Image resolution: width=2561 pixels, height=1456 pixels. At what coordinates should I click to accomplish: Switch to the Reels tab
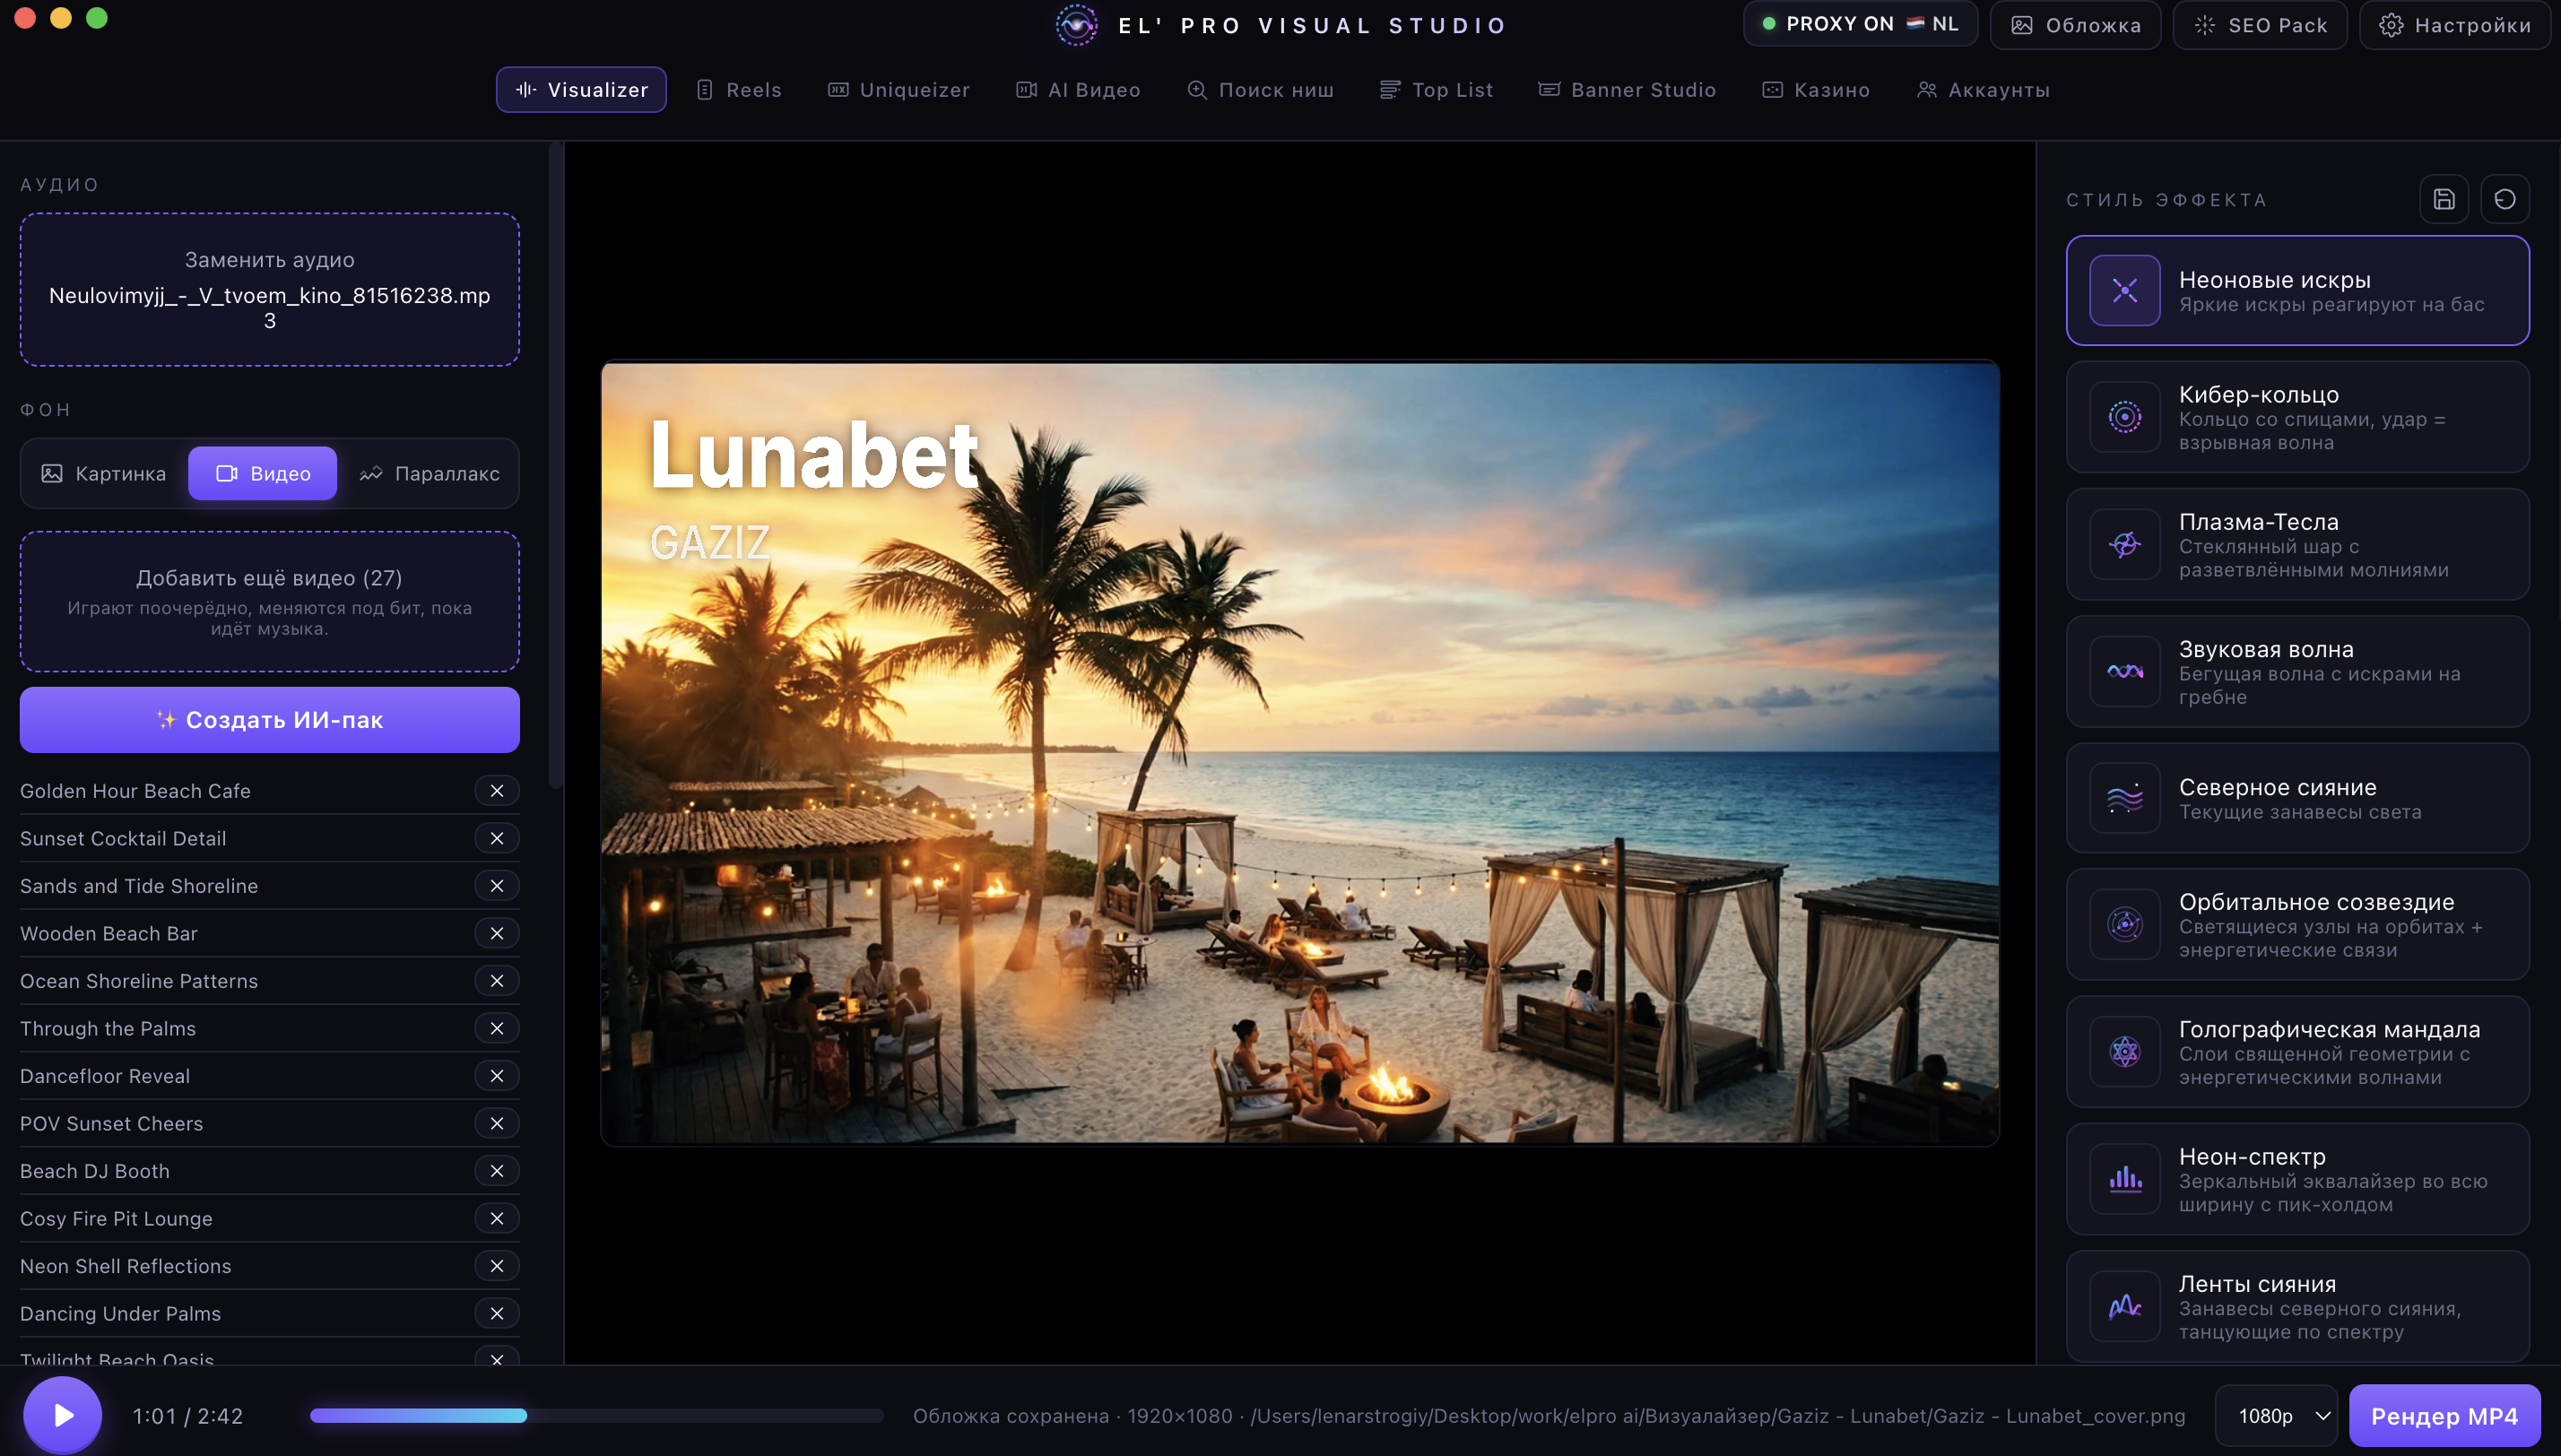(738, 90)
